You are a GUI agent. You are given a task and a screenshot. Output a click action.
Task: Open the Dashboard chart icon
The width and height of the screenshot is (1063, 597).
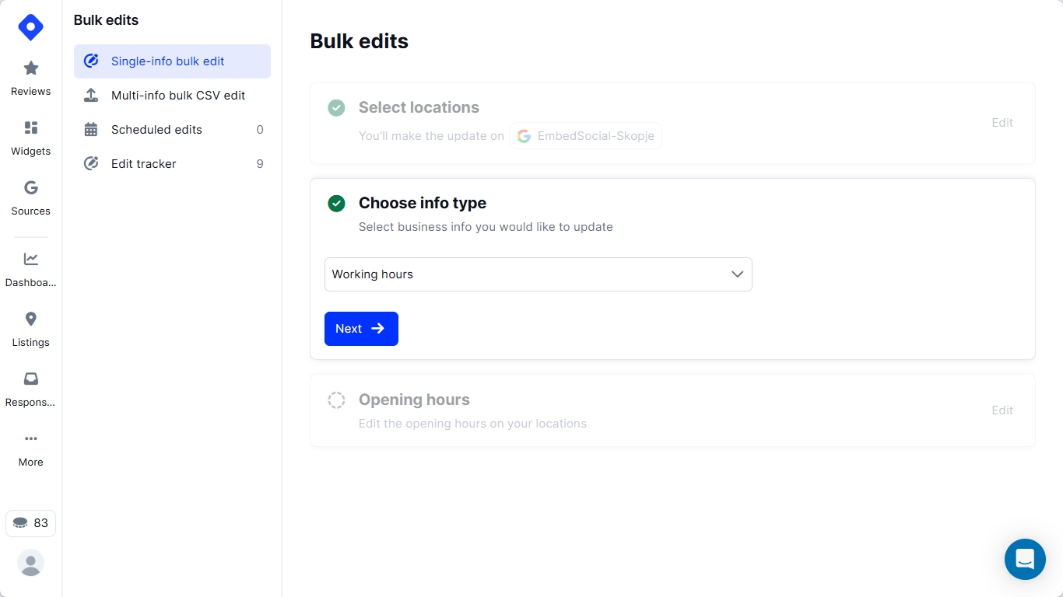(x=31, y=260)
